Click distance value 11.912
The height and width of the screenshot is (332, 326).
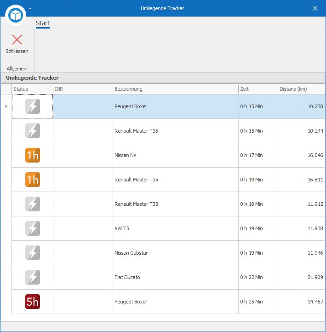tap(315, 204)
